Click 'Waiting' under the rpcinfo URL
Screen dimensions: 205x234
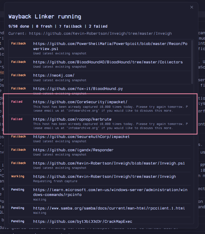(x=40, y=200)
